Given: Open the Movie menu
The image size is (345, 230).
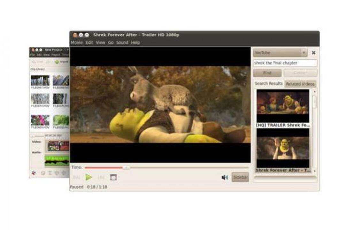Looking at the screenshot, I should pos(77,42).
